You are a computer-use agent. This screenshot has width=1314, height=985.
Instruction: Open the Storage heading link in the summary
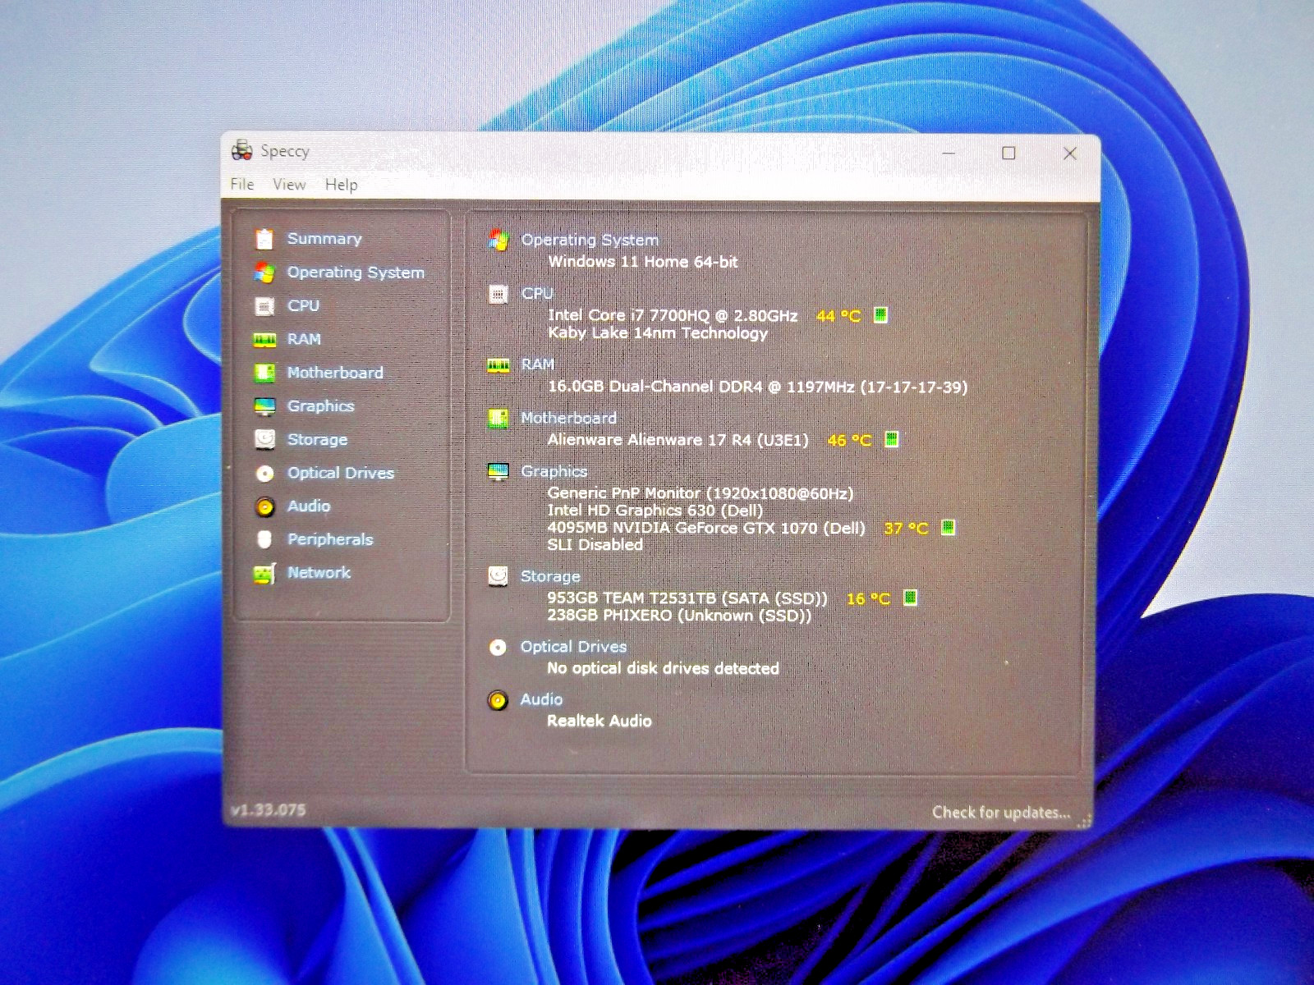550,577
